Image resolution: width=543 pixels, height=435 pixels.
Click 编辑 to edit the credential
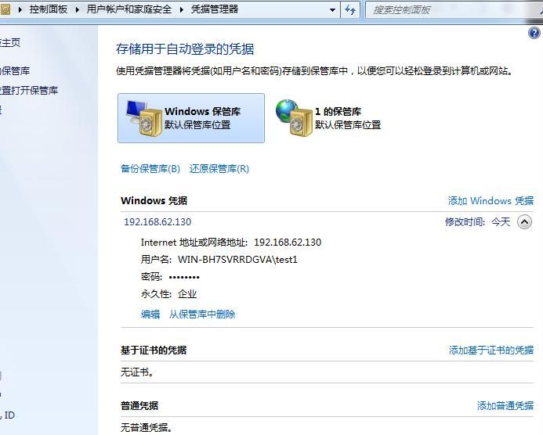(150, 314)
